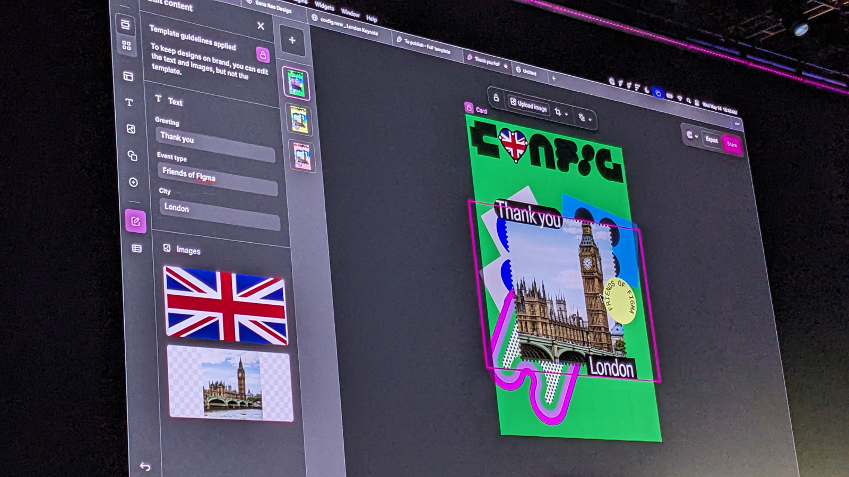Viewport: 849px width, 477px height.
Task: Select the Union Jack flag image thumbnail
Action: pos(226,305)
